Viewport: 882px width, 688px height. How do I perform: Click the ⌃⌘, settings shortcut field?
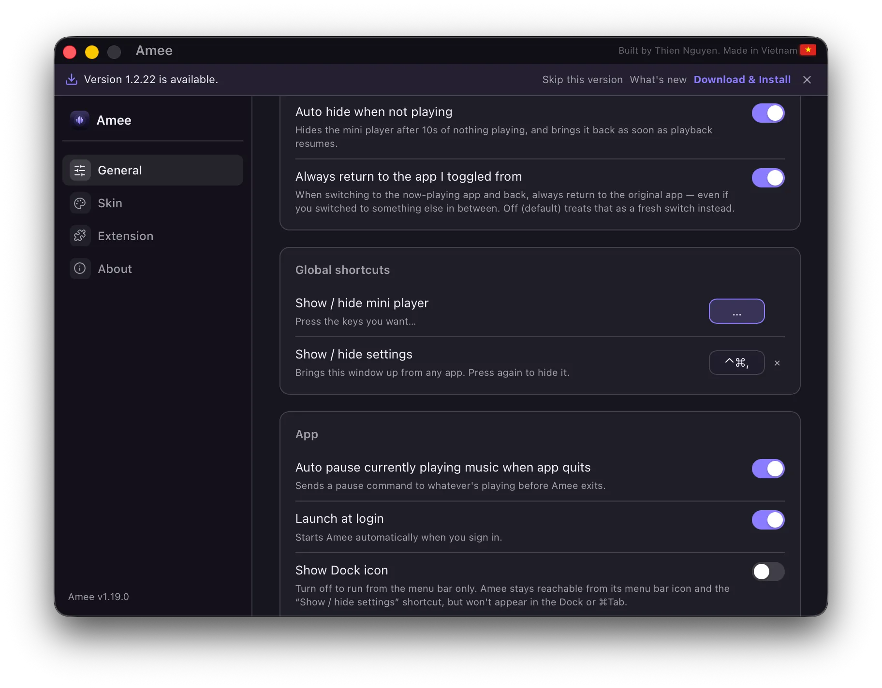[x=736, y=362]
